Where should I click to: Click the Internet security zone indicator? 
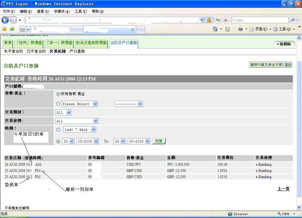238,214
